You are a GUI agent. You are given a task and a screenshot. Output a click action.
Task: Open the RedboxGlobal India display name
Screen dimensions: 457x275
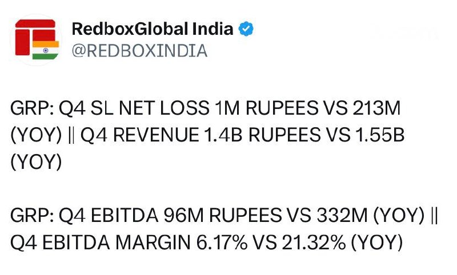pos(153,29)
